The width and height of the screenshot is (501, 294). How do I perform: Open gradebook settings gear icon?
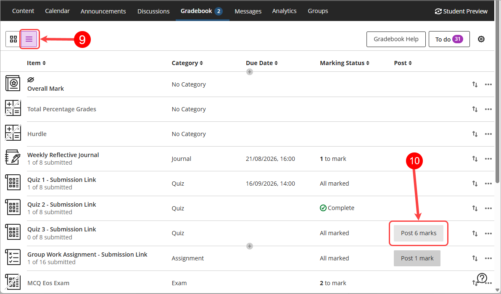[481, 39]
